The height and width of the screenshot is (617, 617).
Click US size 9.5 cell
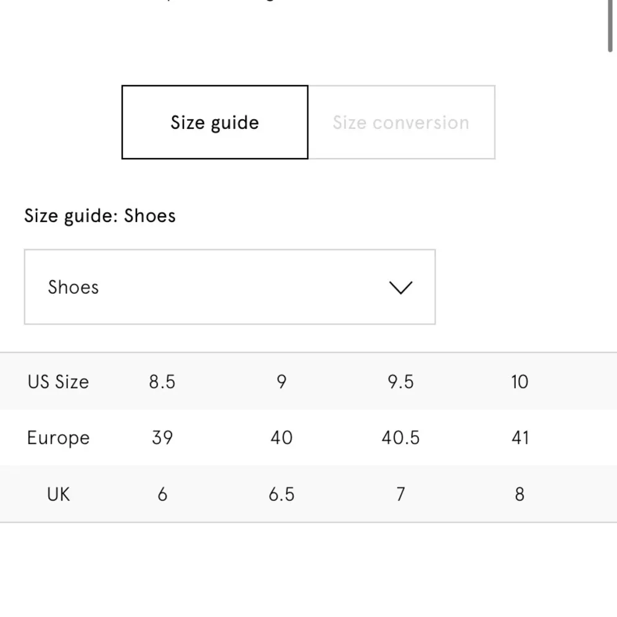pyautogui.click(x=400, y=381)
